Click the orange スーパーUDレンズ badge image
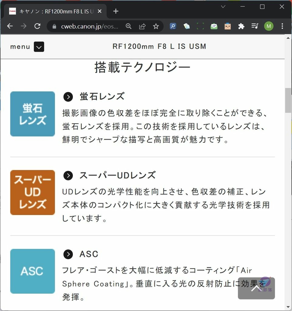Viewport: 292px width, 311px height. pyautogui.click(x=32, y=192)
